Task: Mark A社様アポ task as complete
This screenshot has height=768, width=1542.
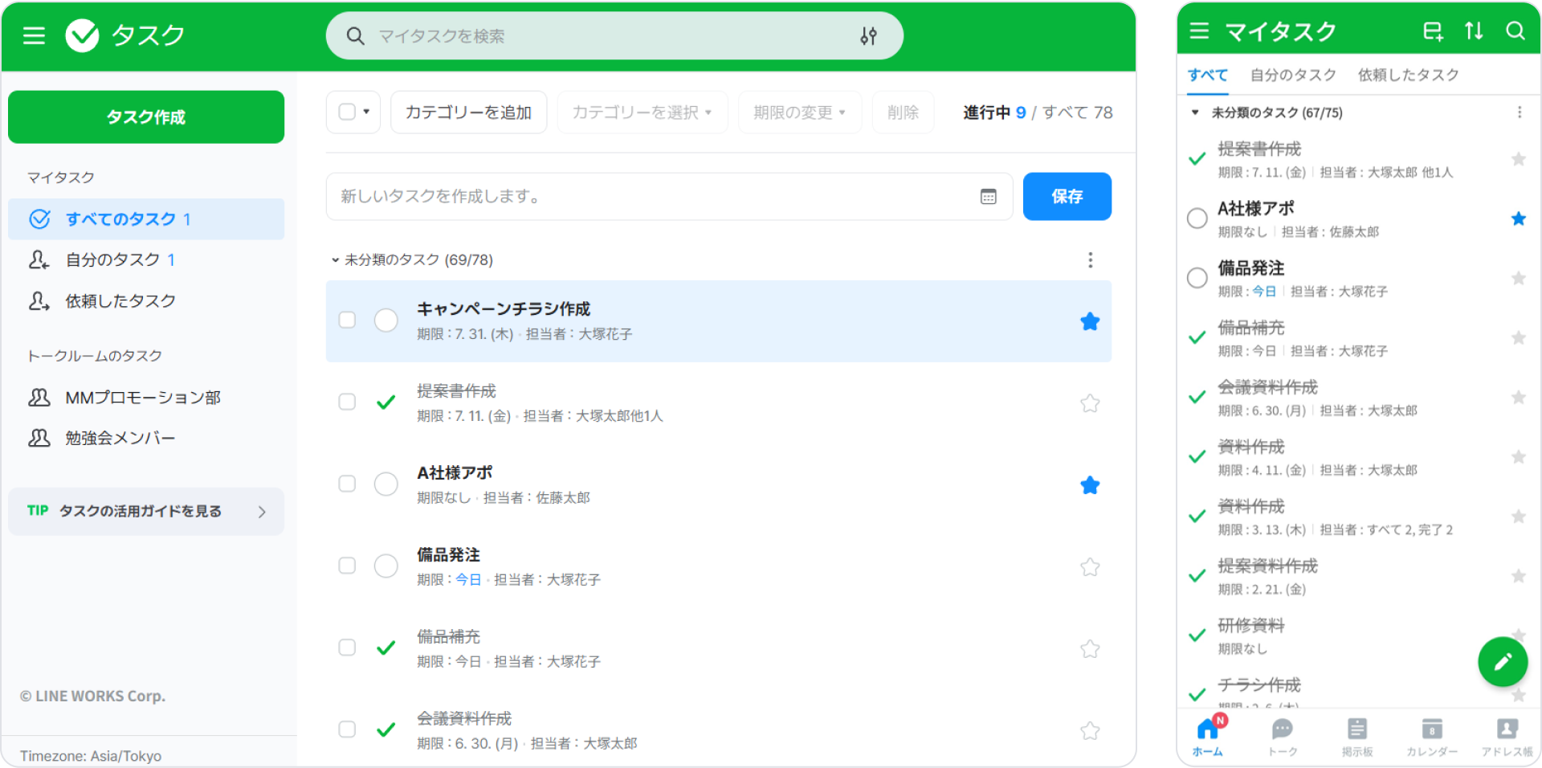Action: coord(386,484)
